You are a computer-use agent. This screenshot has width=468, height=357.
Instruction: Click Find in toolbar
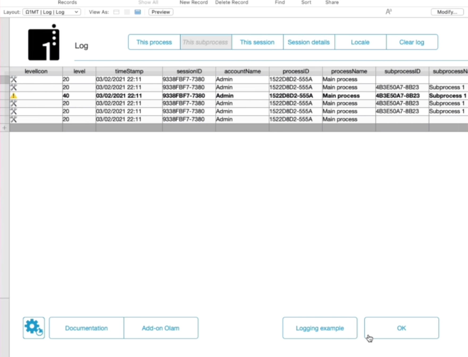coord(280,2)
